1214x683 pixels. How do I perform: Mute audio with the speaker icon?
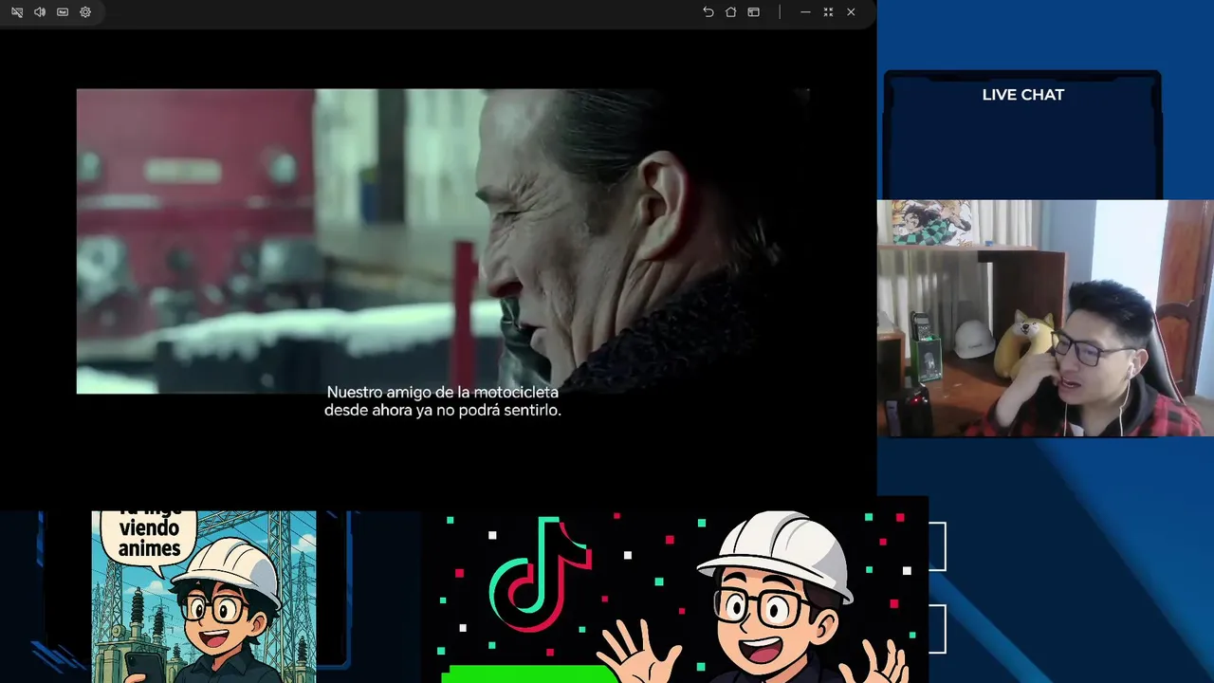tap(40, 12)
